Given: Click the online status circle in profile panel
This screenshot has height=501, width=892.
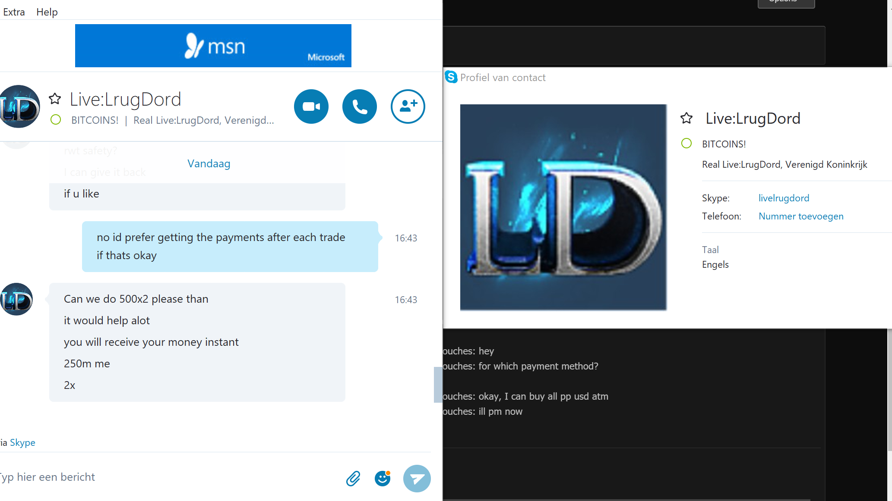Looking at the screenshot, I should pyautogui.click(x=686, y=144).
